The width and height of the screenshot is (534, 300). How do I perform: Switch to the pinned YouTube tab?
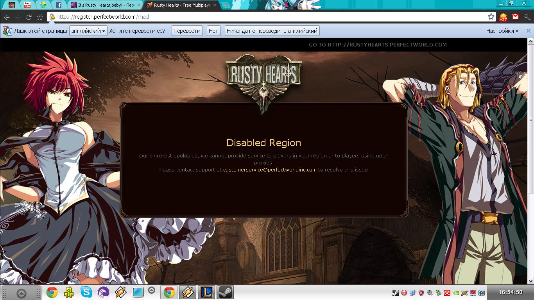pyautogui.click(x=27, y=5)
